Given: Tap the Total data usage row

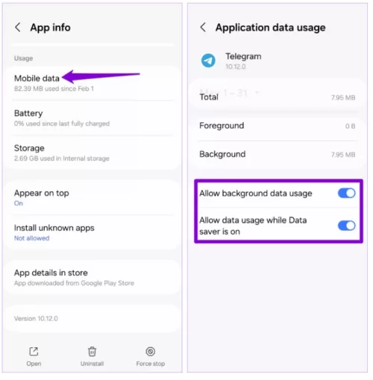Looking at the screenshot, I should pos(278,97).
